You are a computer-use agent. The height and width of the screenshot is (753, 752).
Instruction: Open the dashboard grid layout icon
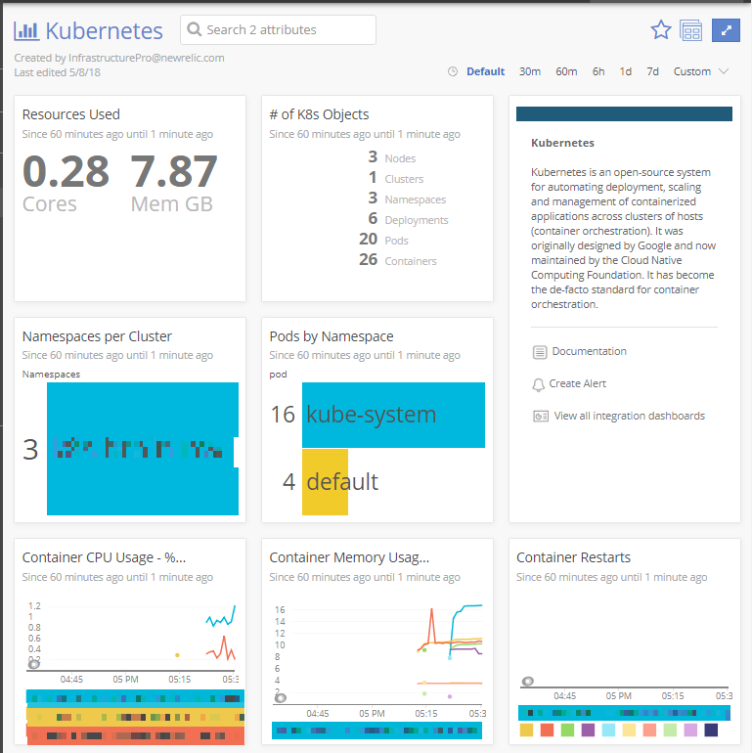click(691, 30)
